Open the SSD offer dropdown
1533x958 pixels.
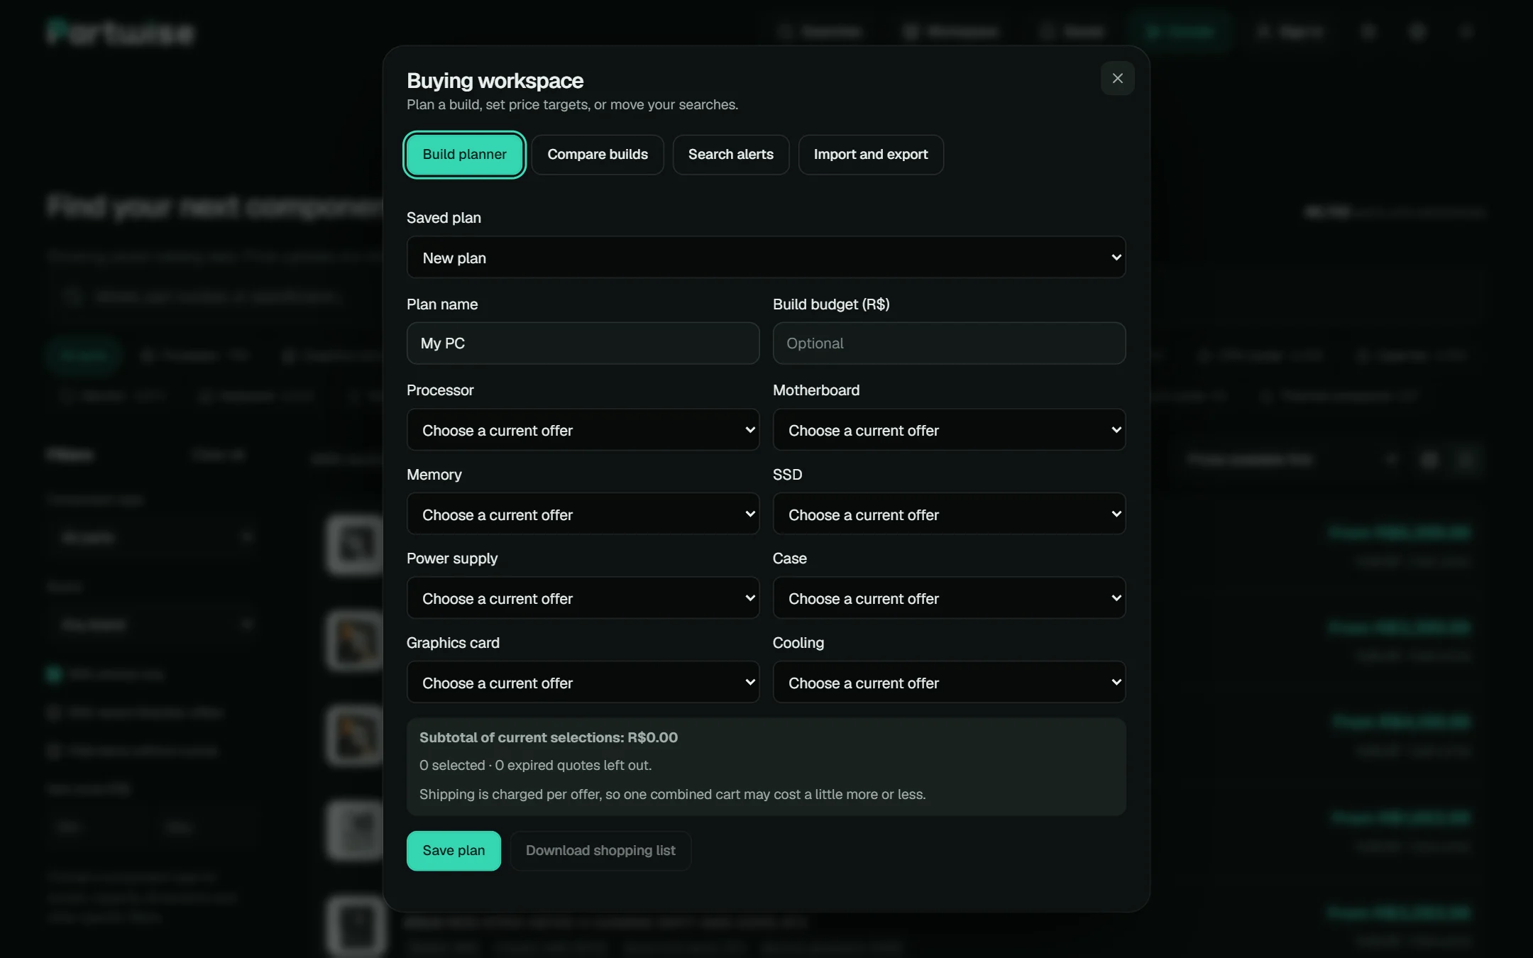[x=949, y=514]
